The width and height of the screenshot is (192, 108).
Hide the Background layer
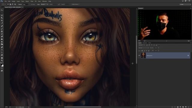139,55
